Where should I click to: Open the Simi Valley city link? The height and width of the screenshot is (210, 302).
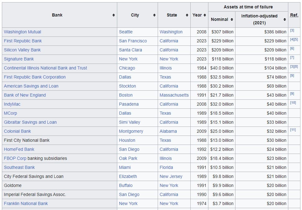(130, 122)
